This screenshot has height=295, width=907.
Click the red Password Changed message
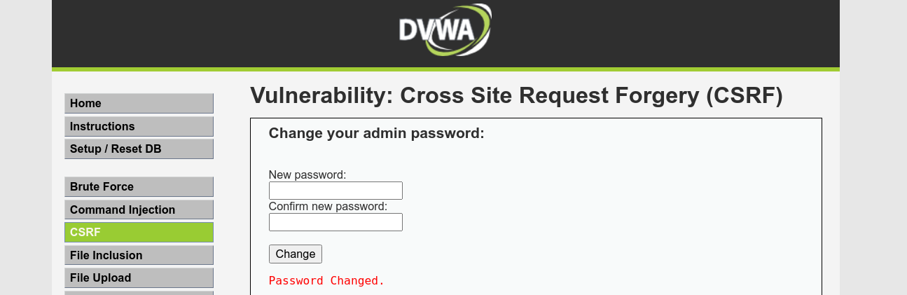tap(327, 281)
